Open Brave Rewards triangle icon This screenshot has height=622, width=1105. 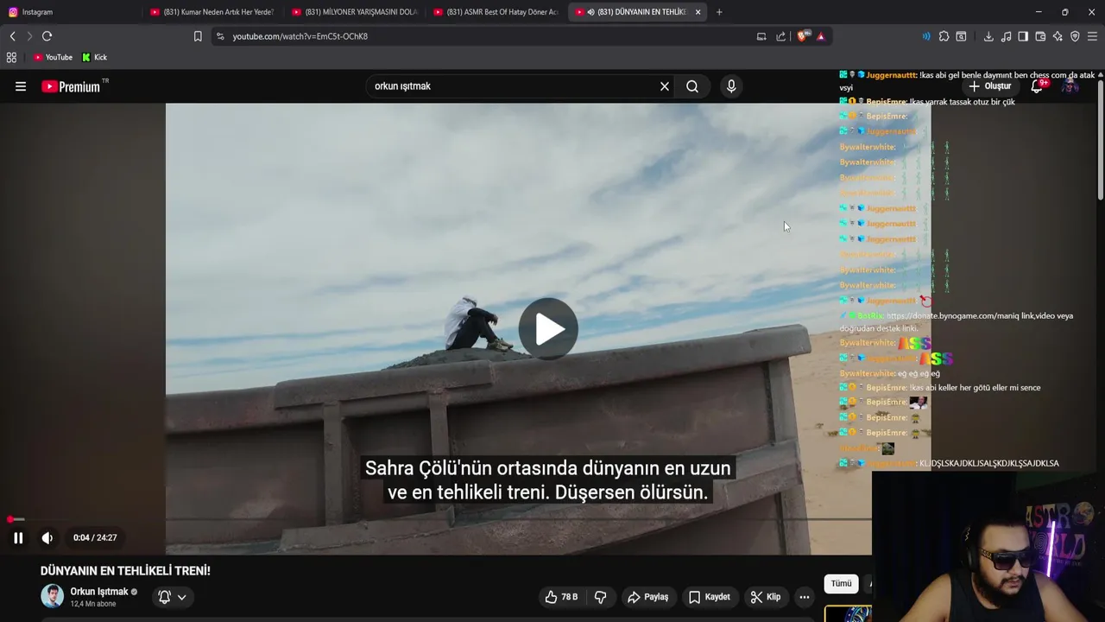coord(820,36)
